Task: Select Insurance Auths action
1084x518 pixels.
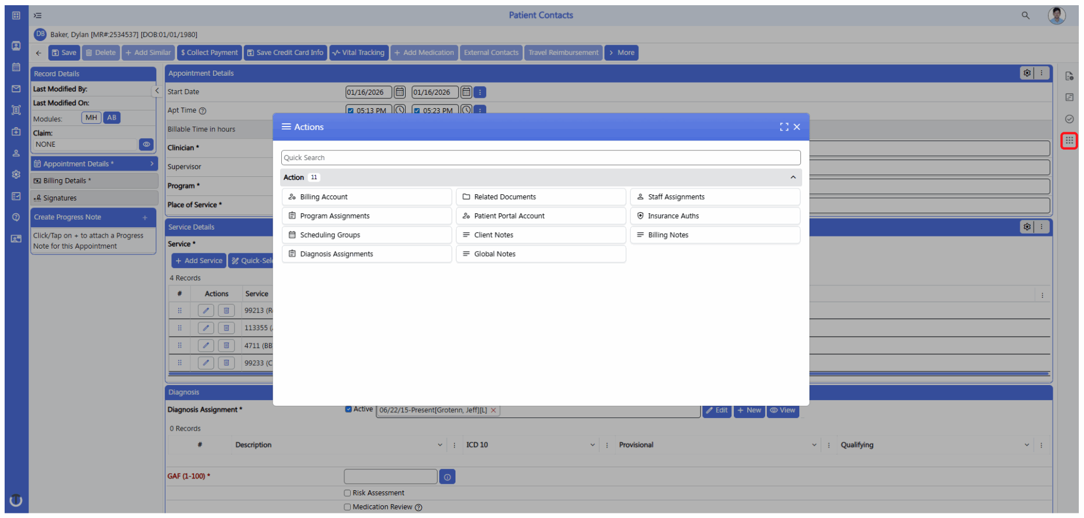Action: coord(715,216)
